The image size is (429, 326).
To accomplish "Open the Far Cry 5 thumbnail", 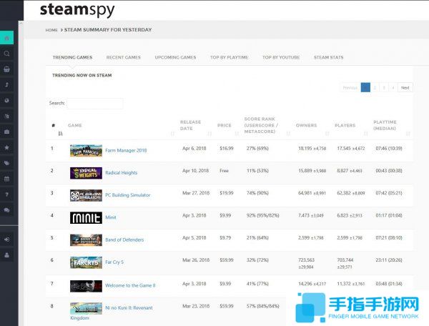I will 86,262.
